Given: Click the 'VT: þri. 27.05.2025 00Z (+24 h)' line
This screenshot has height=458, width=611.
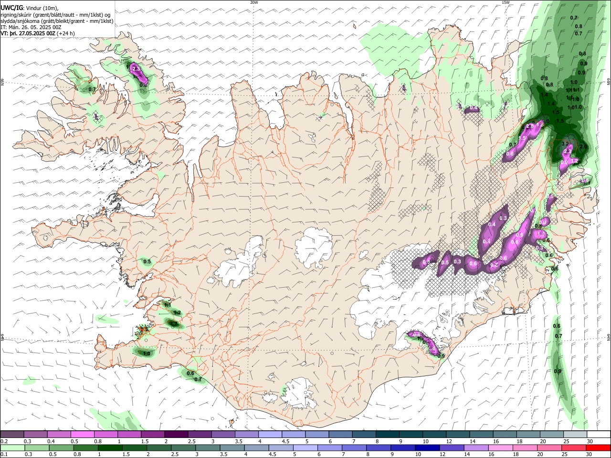Looking at the screenshot, I should tap(38, 33).
